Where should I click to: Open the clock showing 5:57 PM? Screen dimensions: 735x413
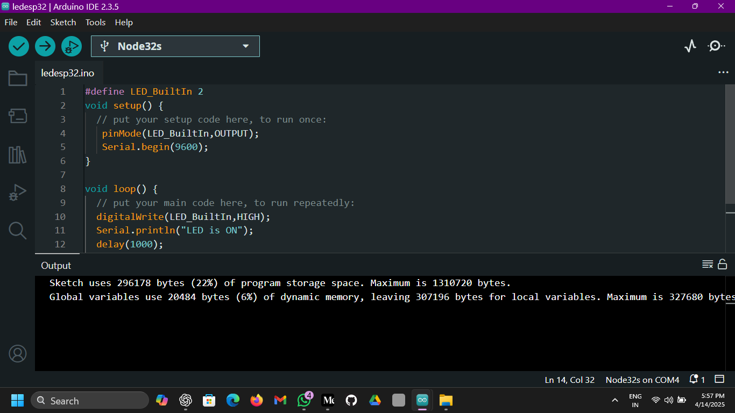click(709, 400)
